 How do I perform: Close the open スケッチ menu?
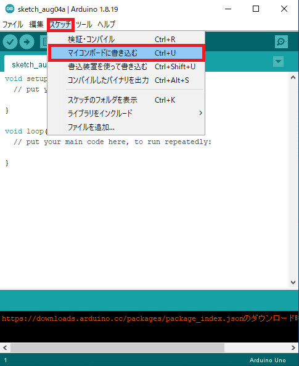click(60, 25)
